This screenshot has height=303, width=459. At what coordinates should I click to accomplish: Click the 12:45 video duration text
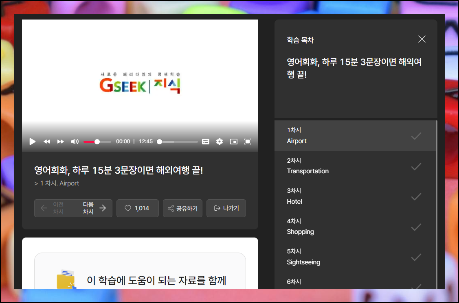[x=146, y=142]
